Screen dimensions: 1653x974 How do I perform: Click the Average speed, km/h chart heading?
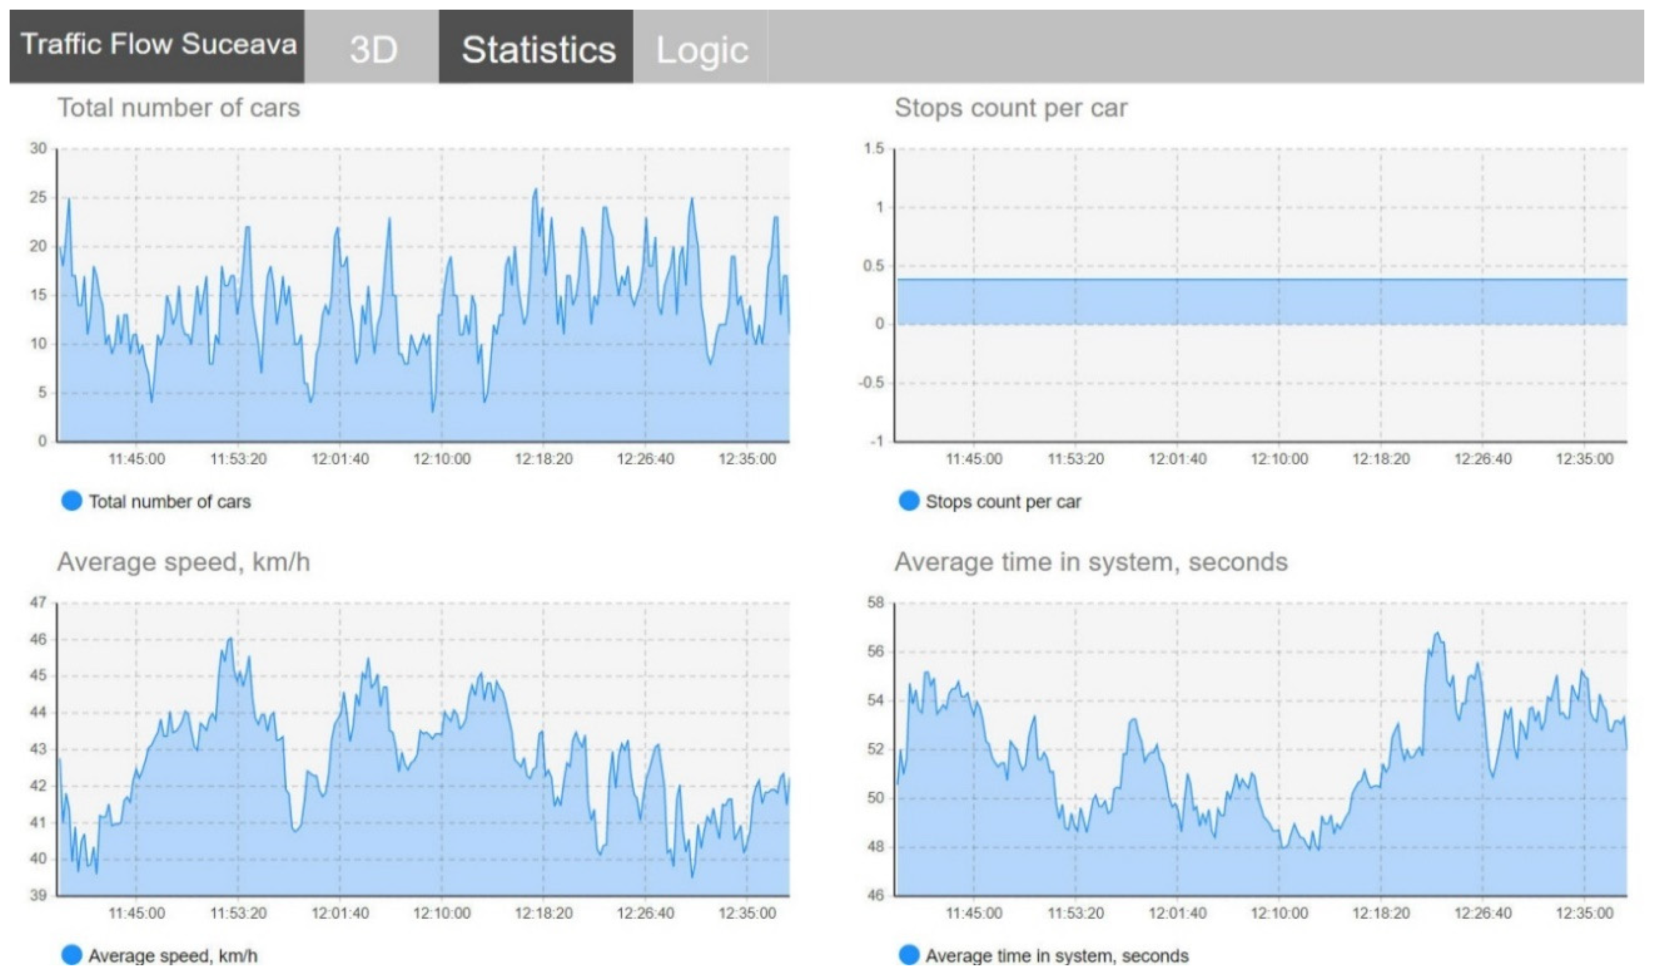(183, 562)
